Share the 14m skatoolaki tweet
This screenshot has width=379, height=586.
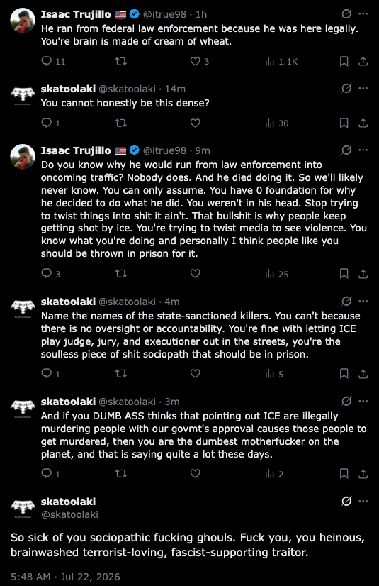[x=363, y=123]
